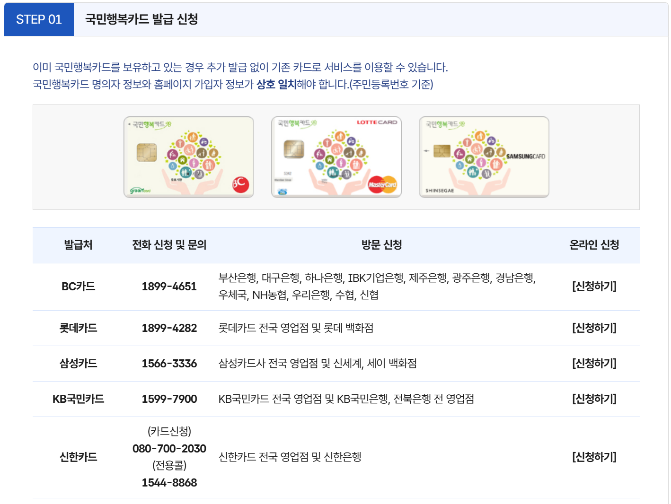Select the 발급처 table header
Image resolution: width=671 pixels, height=504 pixels.
[x=77, y=245]
